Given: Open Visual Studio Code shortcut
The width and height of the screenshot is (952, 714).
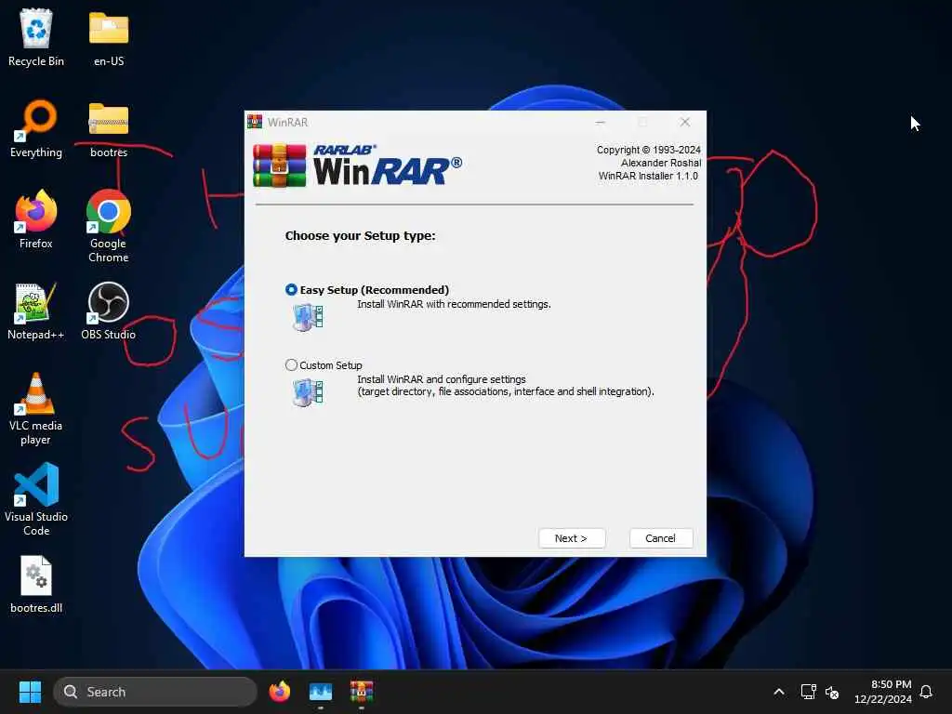Looking at the screenshot, I should pos(36,499).
